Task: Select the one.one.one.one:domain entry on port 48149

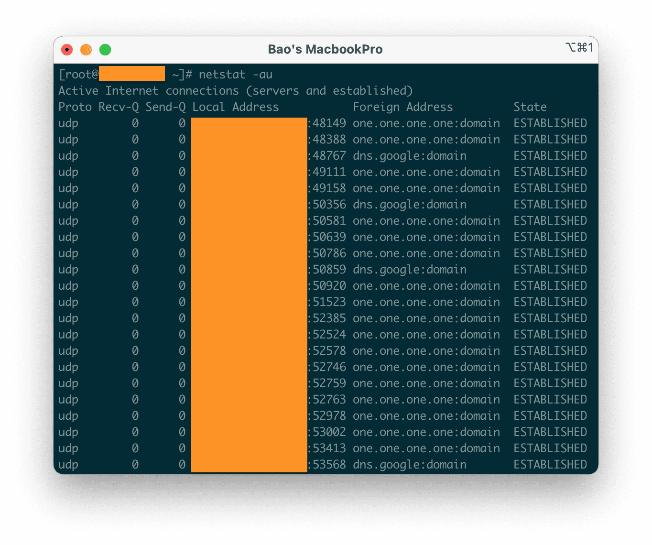Action: click(426, 123)
